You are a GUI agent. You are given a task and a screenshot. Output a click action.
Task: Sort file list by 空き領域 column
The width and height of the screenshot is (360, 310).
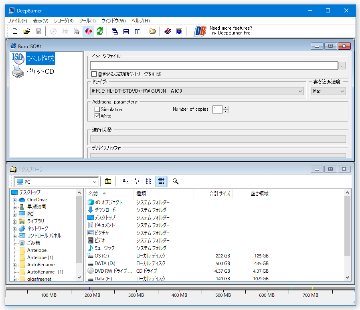coord(252,194)
